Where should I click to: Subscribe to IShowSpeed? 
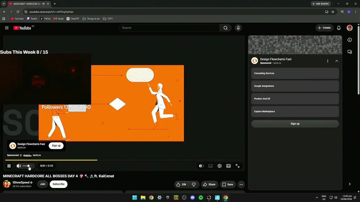(58, 184)
